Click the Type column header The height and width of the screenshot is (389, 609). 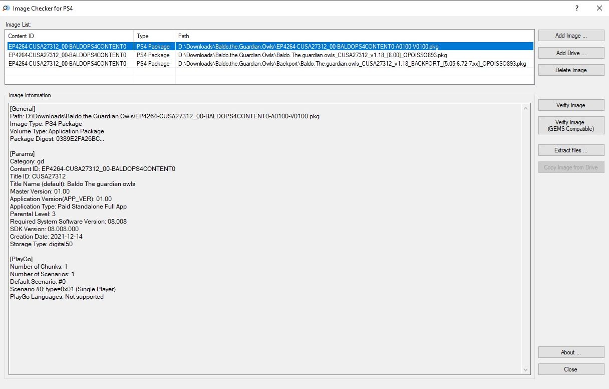154,36
